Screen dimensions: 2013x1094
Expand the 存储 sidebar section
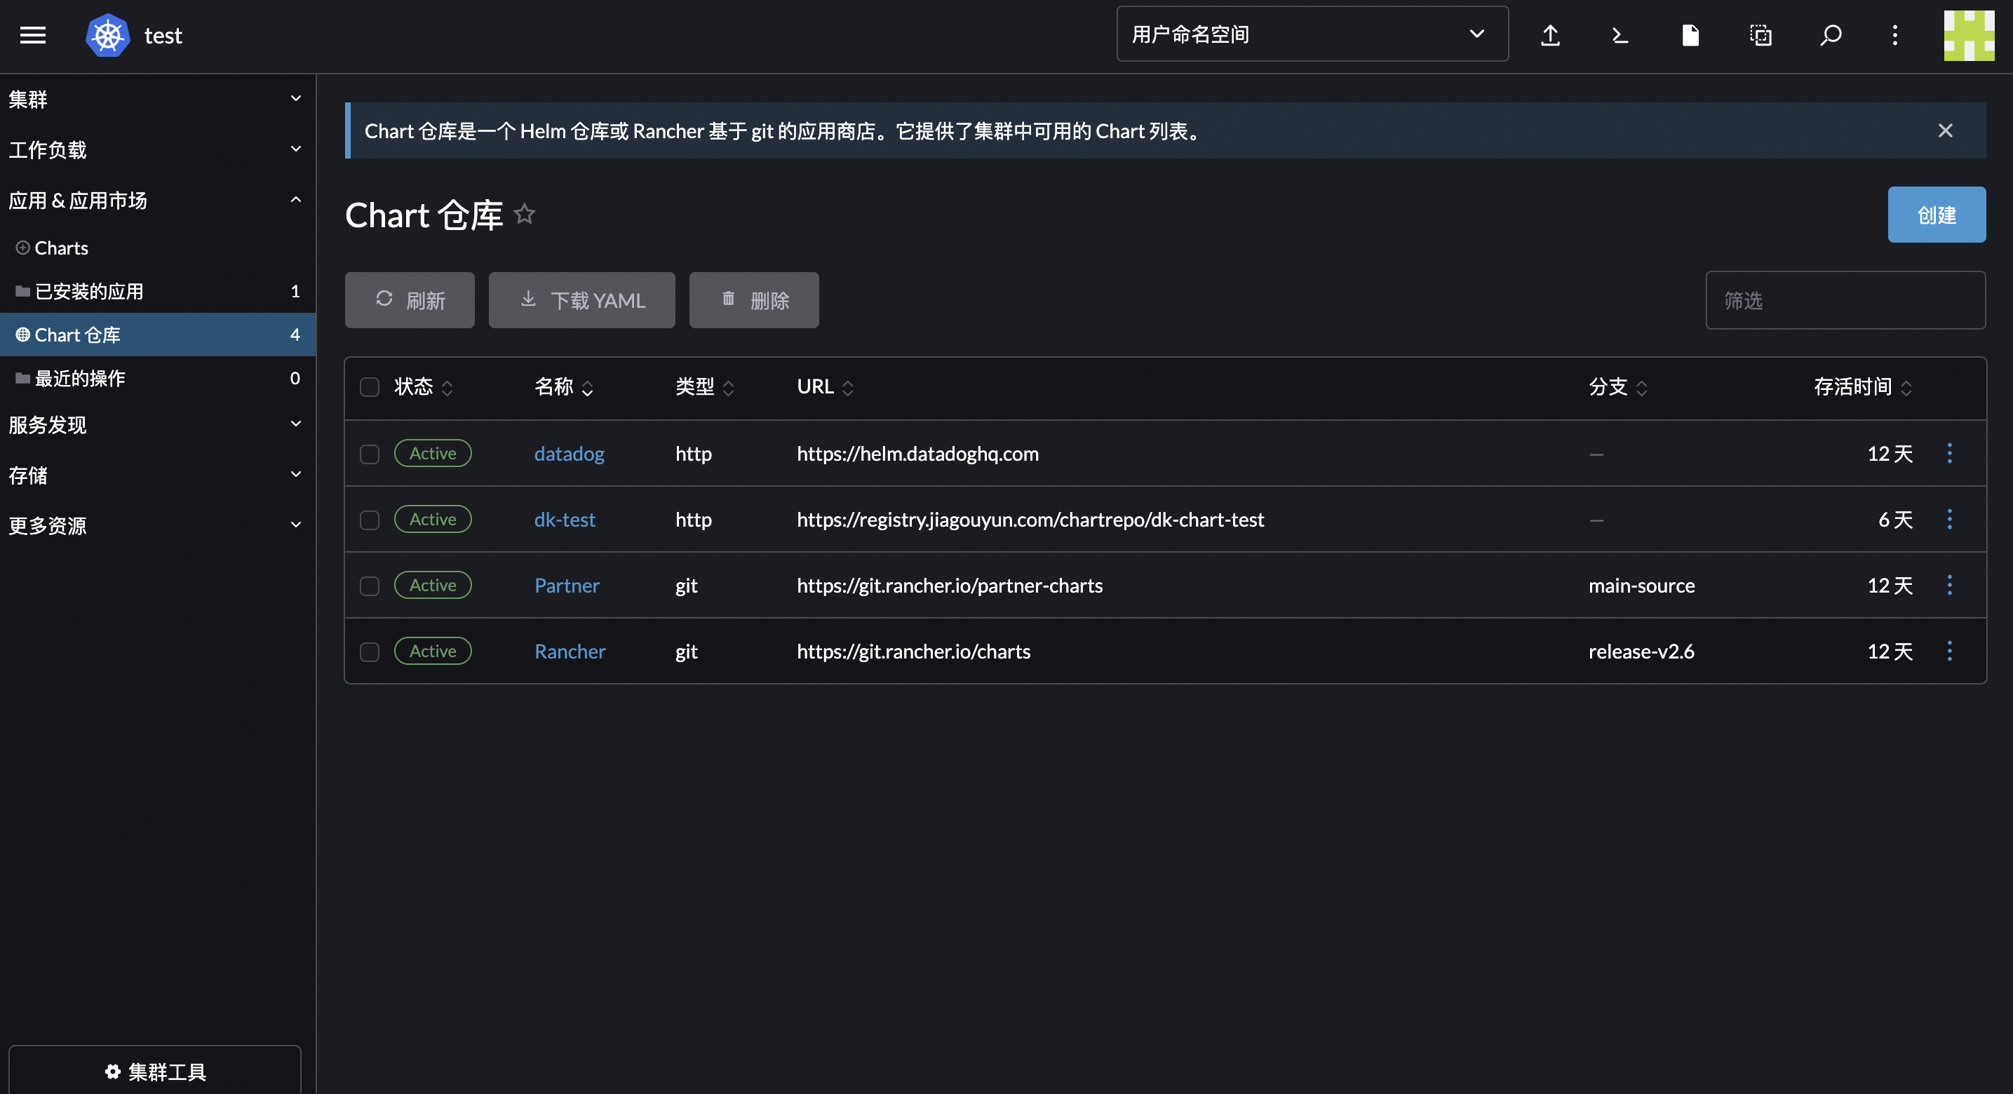point(157,475)
